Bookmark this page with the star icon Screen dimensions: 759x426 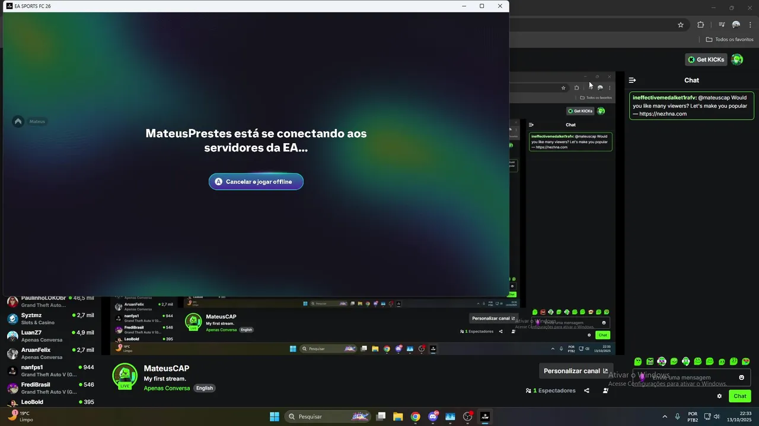click(681, 25)
